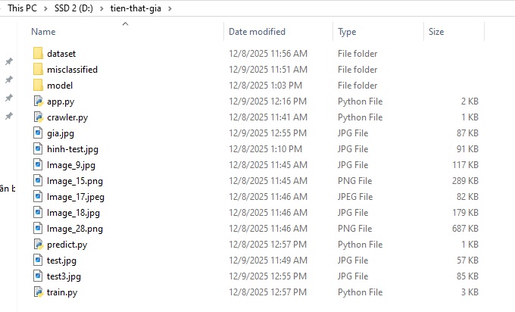
Task: Select the hinh-test.jpg file name
Action: tap(73, 149)
